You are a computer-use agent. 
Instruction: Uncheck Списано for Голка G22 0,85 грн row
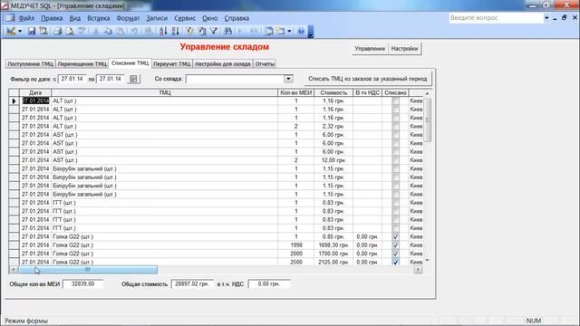pos(395,237)
